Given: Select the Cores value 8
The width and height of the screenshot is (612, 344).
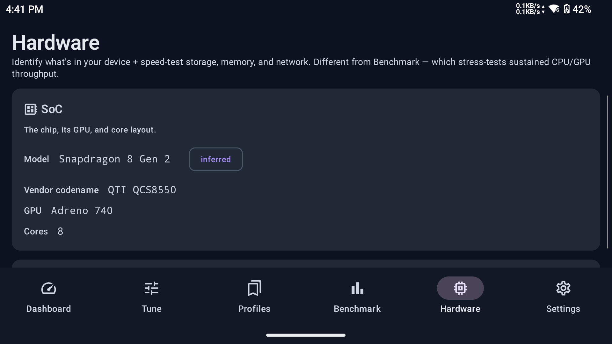Looking at the screenshot, I should pos(60,231).
